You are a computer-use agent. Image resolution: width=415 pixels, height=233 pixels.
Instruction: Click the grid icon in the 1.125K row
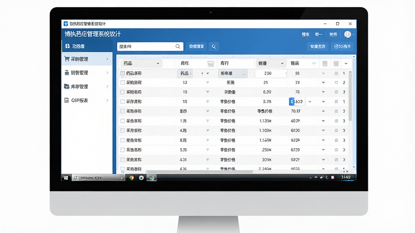[336, 121]
